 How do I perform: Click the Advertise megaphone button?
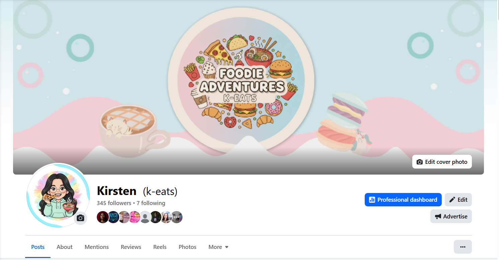[451, 216]
